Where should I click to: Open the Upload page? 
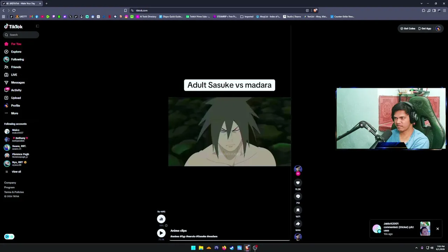[x=13, y=98]
